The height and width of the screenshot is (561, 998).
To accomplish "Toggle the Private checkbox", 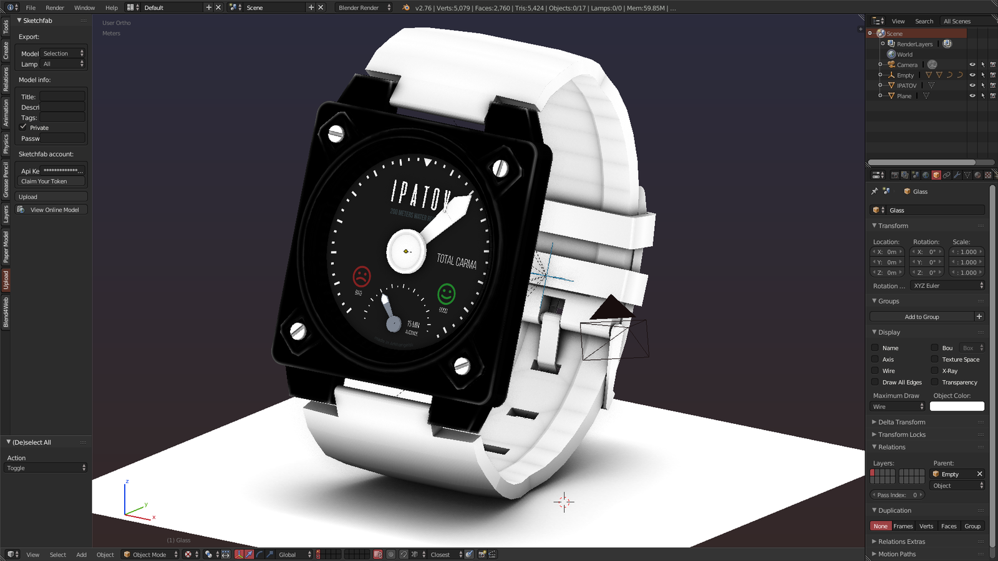I will point(24,127).
